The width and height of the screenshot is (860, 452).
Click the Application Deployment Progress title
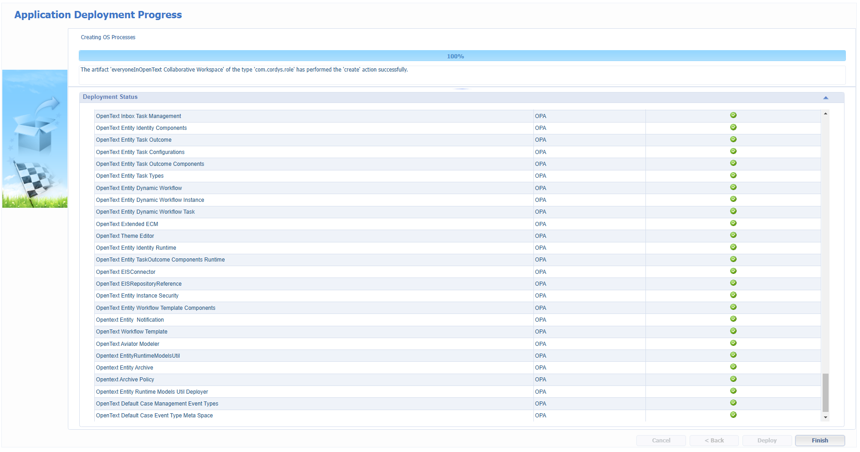tap(98, 15)
